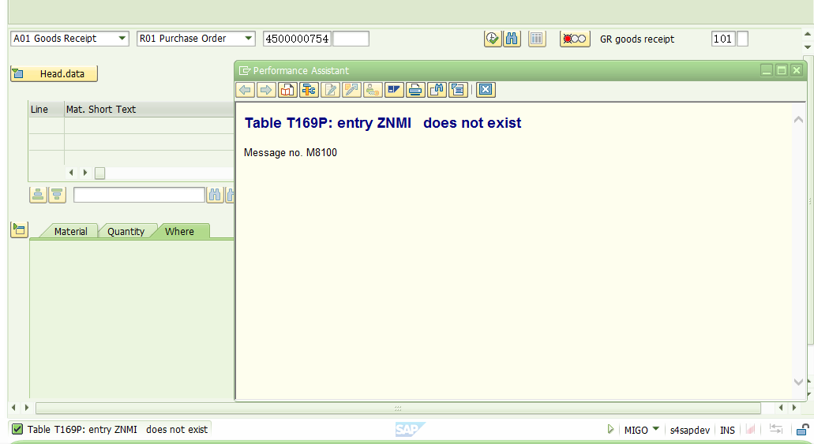This screenshot has height=444, width=814.
Task: Toggle the INS insert mode indicator
Action: (x=727, y=431)
